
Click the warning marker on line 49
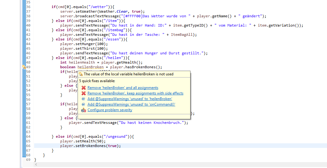pyautogui.click(x=24, y=67)
